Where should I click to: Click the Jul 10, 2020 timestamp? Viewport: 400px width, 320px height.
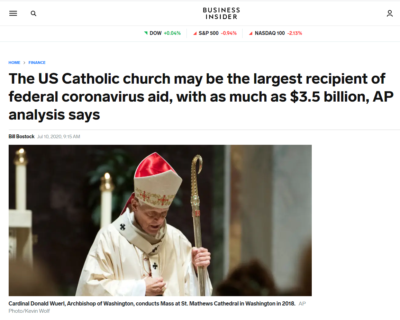(59, 137)
